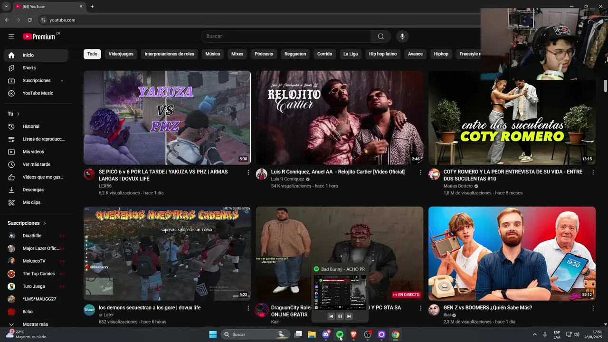Expand Suscripciones section chevron
The width and height of the screenshot is (608, 342).
[45, 223]
